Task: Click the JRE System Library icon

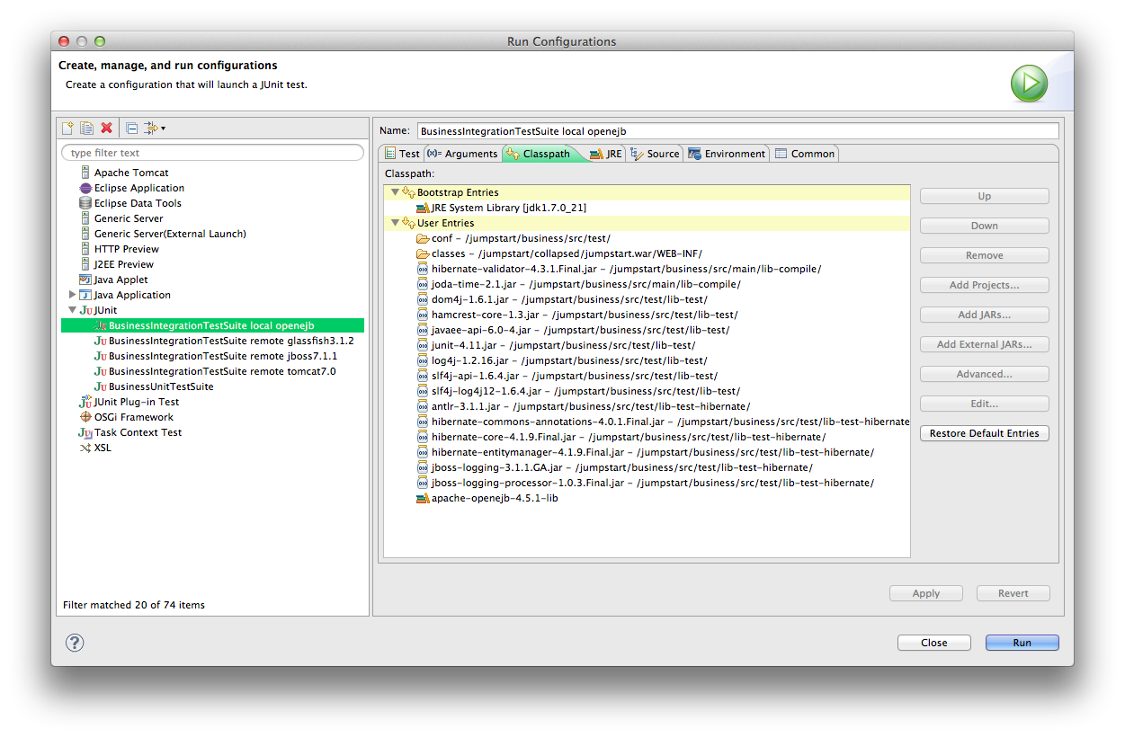Action: click(x=423, y=208)
